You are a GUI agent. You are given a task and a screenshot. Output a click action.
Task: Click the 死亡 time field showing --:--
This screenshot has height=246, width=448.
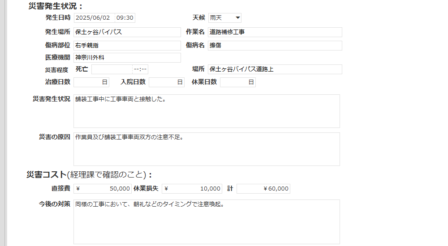140,69
